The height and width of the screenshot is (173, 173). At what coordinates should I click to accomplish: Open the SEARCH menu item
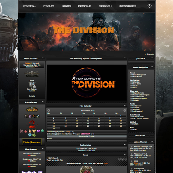[x=105, y=6]
